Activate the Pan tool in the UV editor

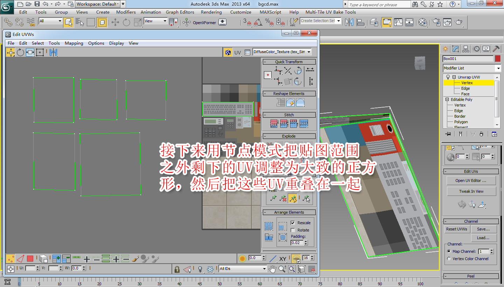tap(273, 269)
